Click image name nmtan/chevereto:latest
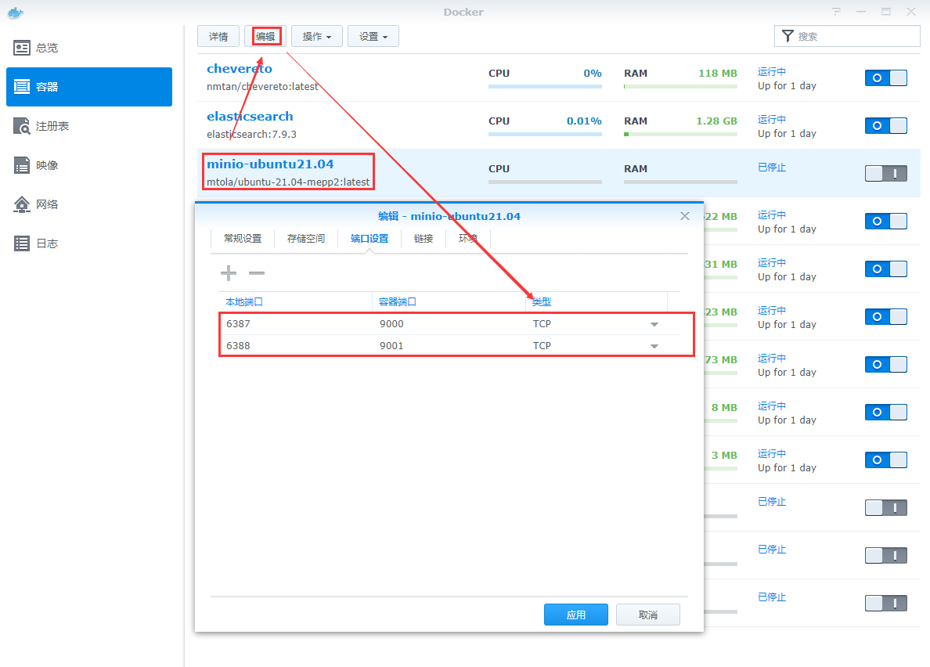Screen dimensions: 930x667 pos(263,87)
